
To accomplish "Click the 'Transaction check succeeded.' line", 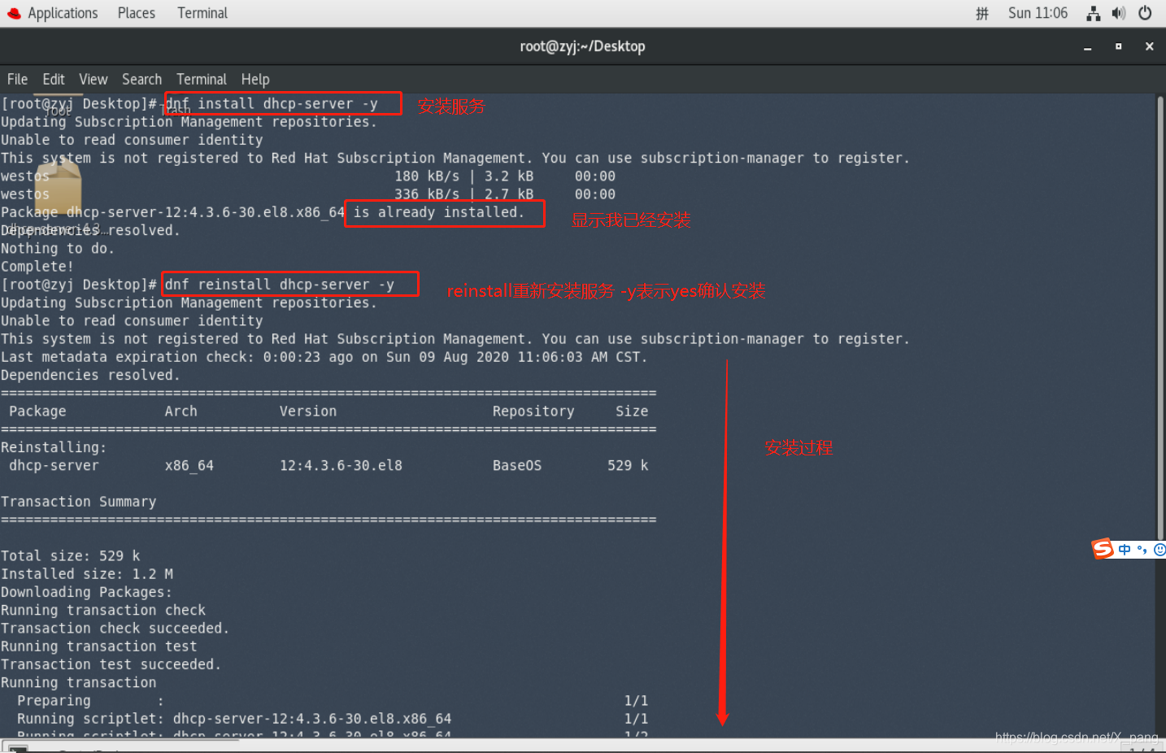I will (x=115, y=628).
